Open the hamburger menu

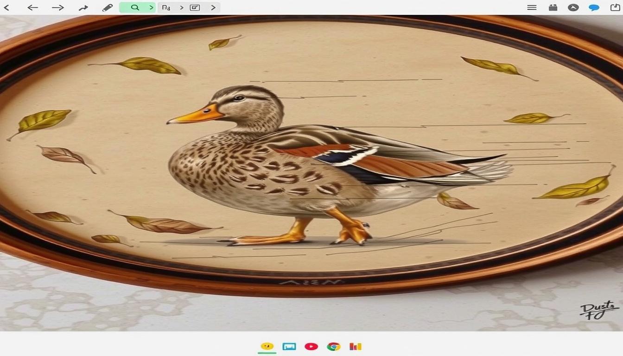(532, 7)
